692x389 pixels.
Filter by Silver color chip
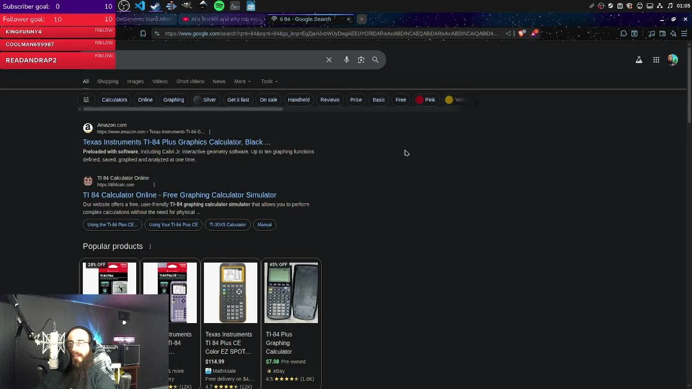click(205, 99)
